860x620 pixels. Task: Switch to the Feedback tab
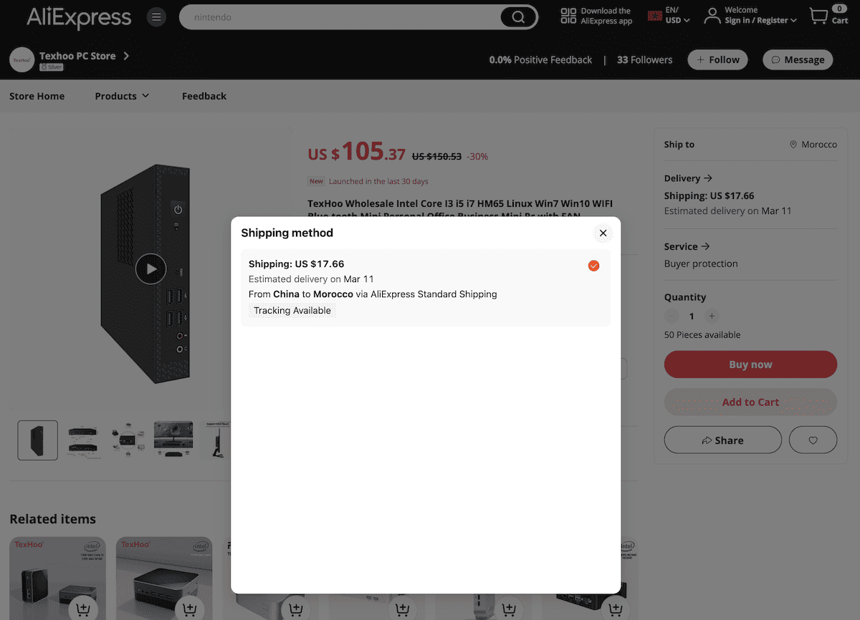tap(204, 95)
